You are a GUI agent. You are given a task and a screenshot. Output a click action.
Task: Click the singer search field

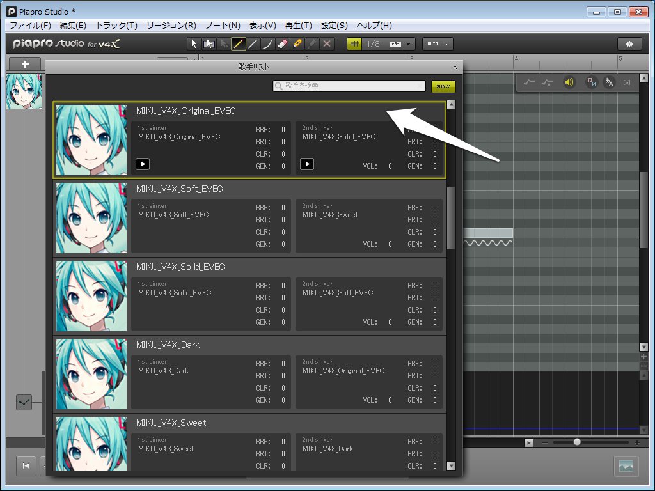(x=349, y=86)
